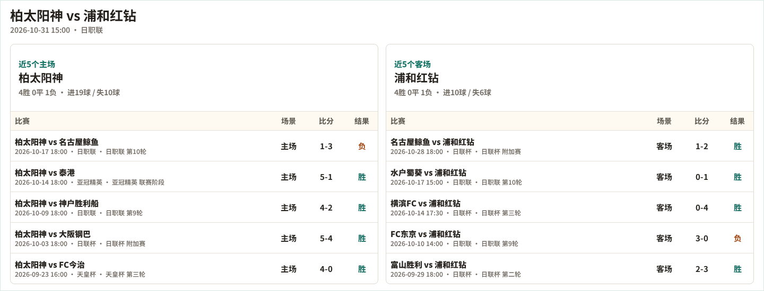Click the score 0-1

coord(702,177)
